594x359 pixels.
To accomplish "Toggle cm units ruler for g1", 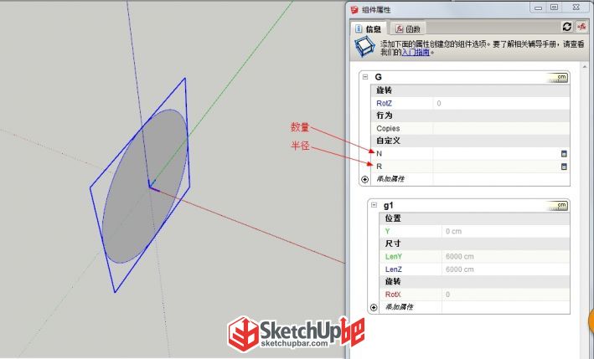I will (558, 206).
